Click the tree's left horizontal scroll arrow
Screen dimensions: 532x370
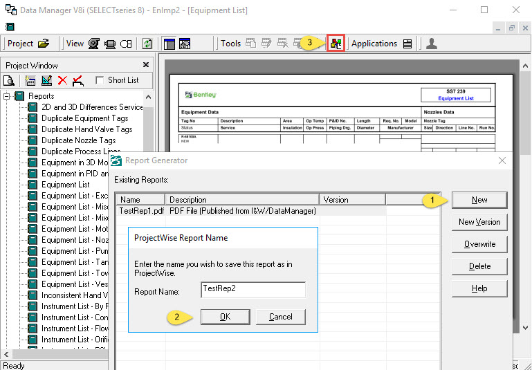(x=6, y=354)
